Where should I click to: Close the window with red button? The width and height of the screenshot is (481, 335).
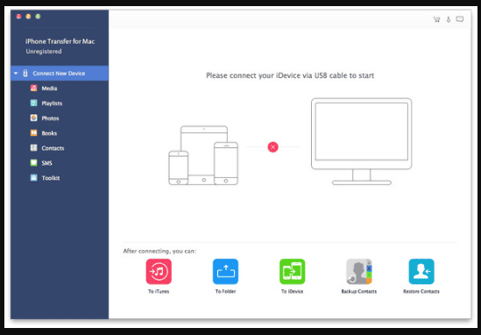coord(18,17)
